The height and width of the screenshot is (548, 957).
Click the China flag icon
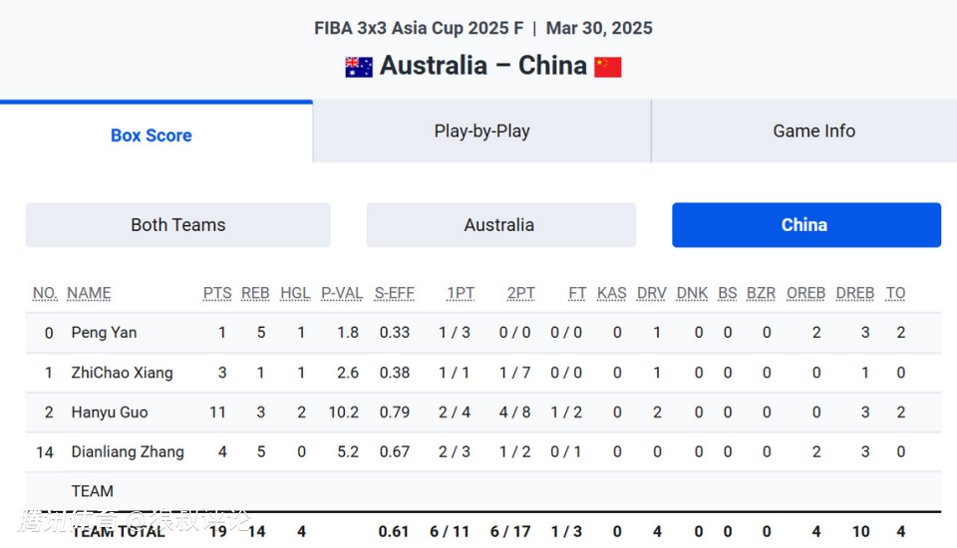coord(608,67)
